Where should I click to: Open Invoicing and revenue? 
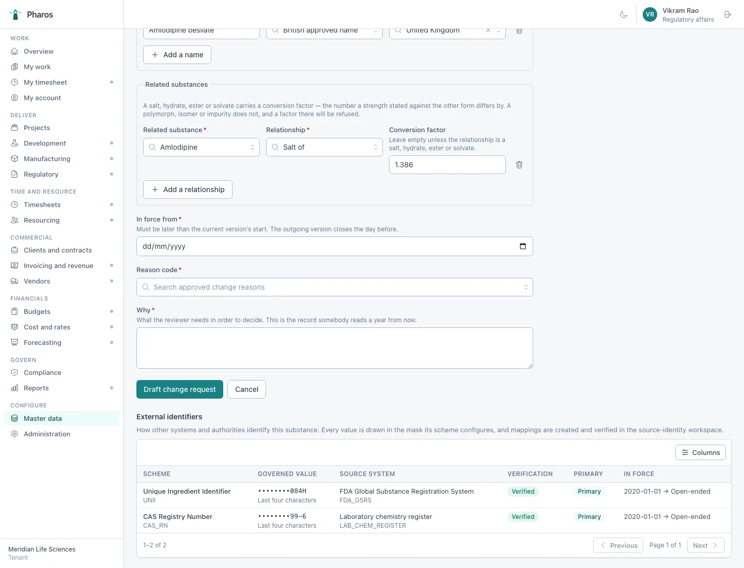pyautogui.click(x=62, y=265)
